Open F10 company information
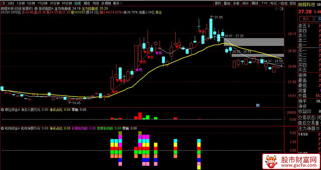 tap(265, 3)
